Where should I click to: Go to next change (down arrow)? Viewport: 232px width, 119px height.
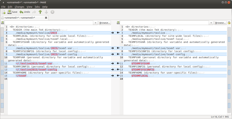click(46, 12)
